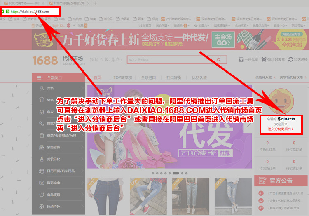This screenshot has width=309, height=216.
Task: Click the 男装 t-shirt icon
Action: pyautogui.click(x=42, y=100)
